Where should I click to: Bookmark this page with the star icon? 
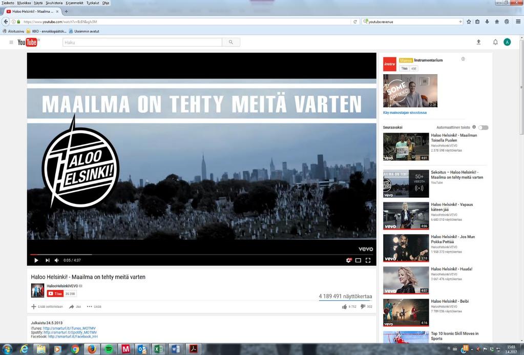469,22
